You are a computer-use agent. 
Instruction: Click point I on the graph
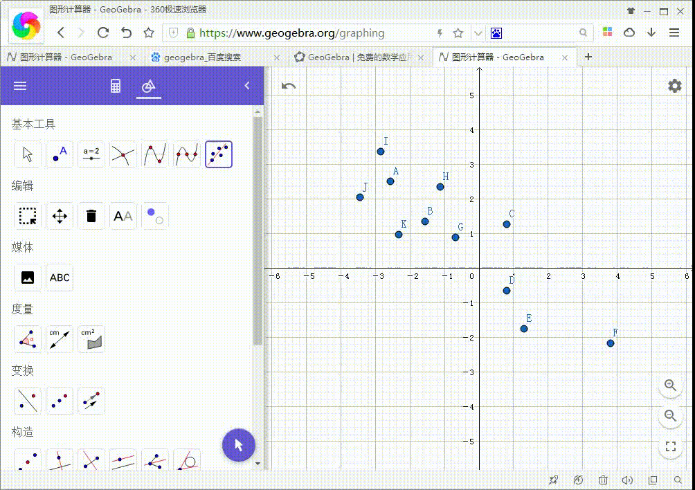coord(380,152)
